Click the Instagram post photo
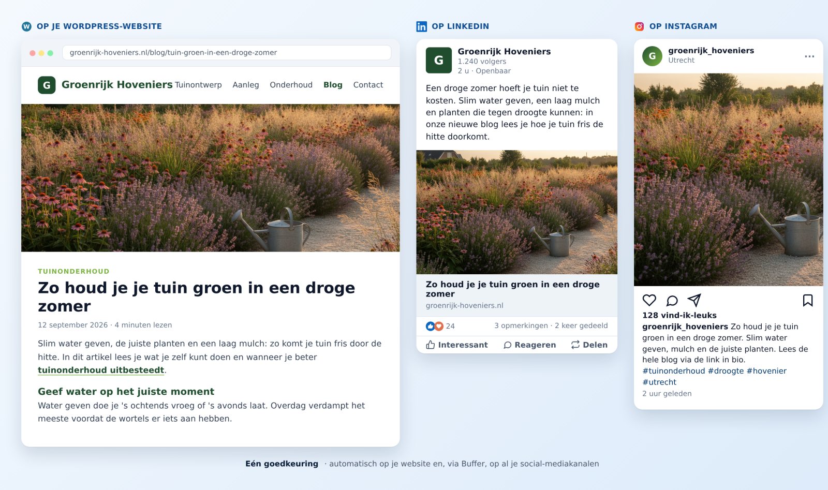 click(x=729, y=180)
